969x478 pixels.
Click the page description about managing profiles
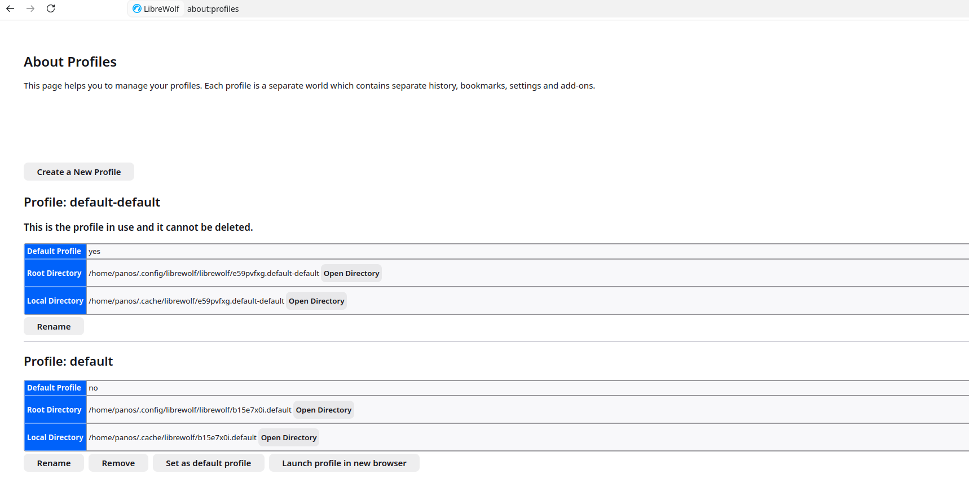click(309, 86)
